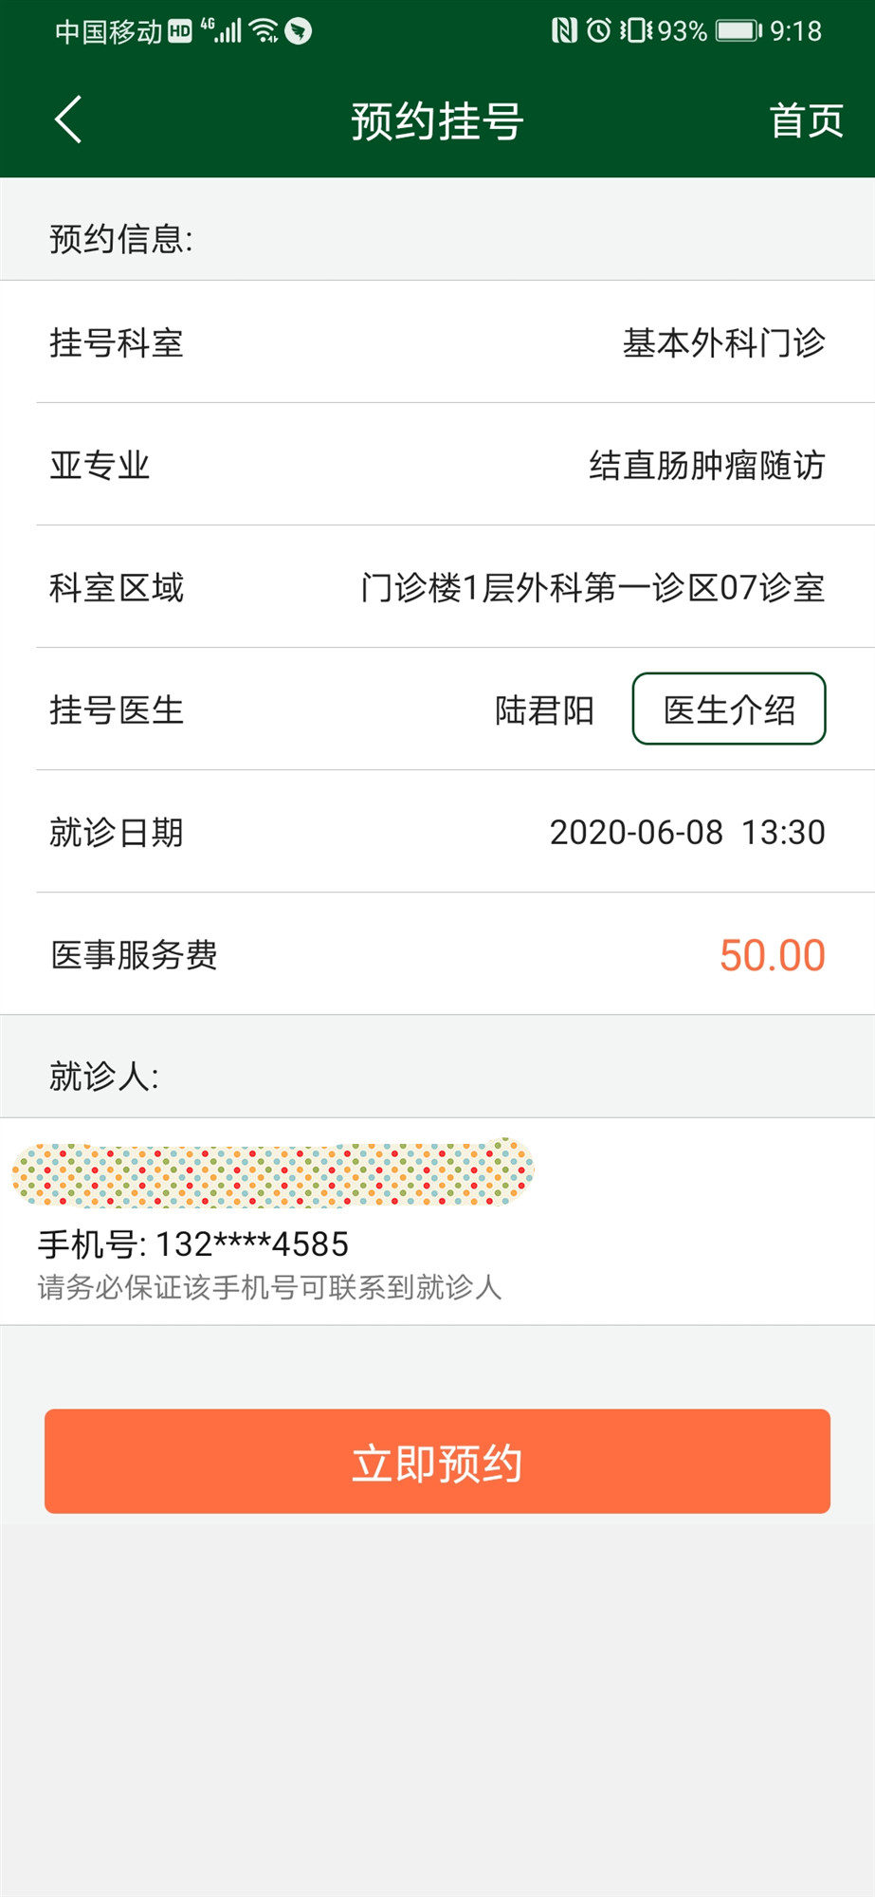Tap the battery indicator icon
Screen dimensions: 875x1897
738,31
